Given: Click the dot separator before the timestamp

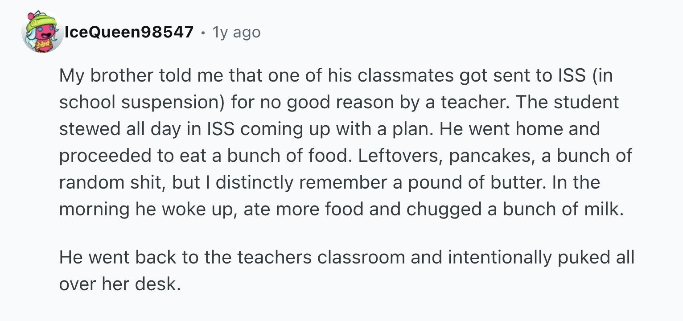Looking at the screenshot, I should (203, 33).
